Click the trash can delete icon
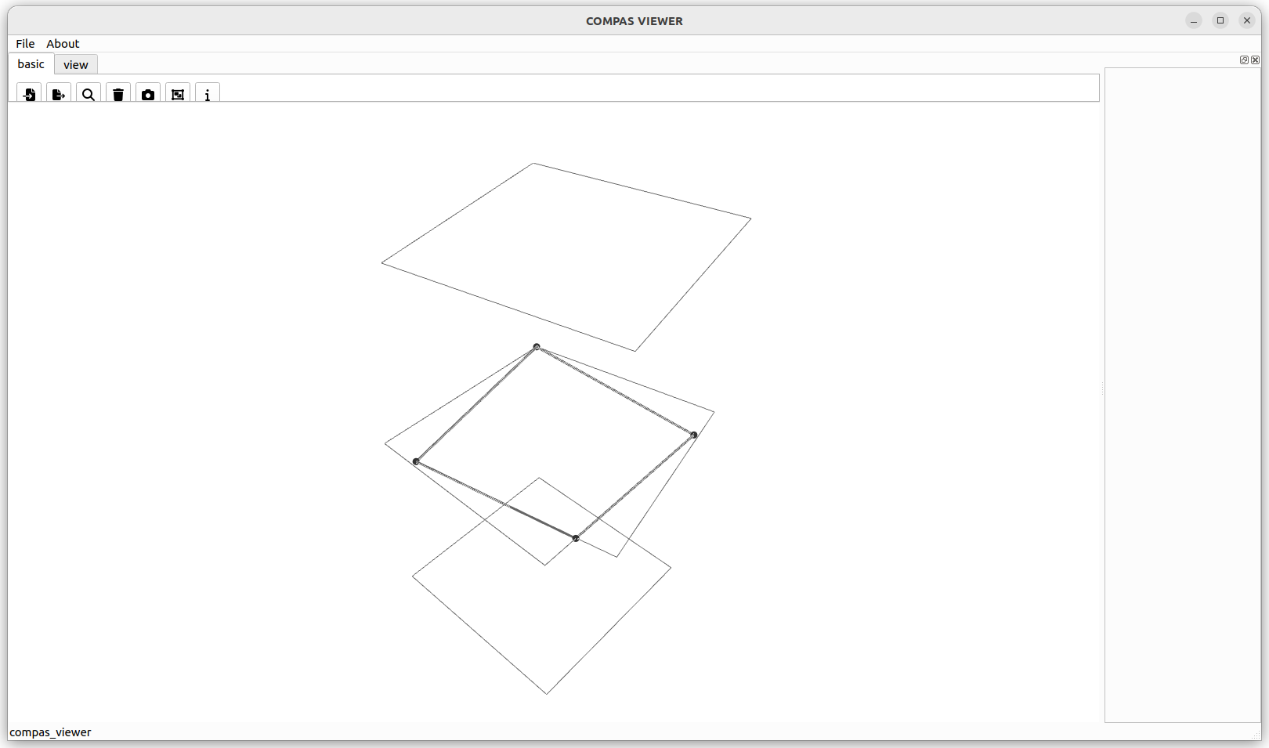 click(118, 94)
